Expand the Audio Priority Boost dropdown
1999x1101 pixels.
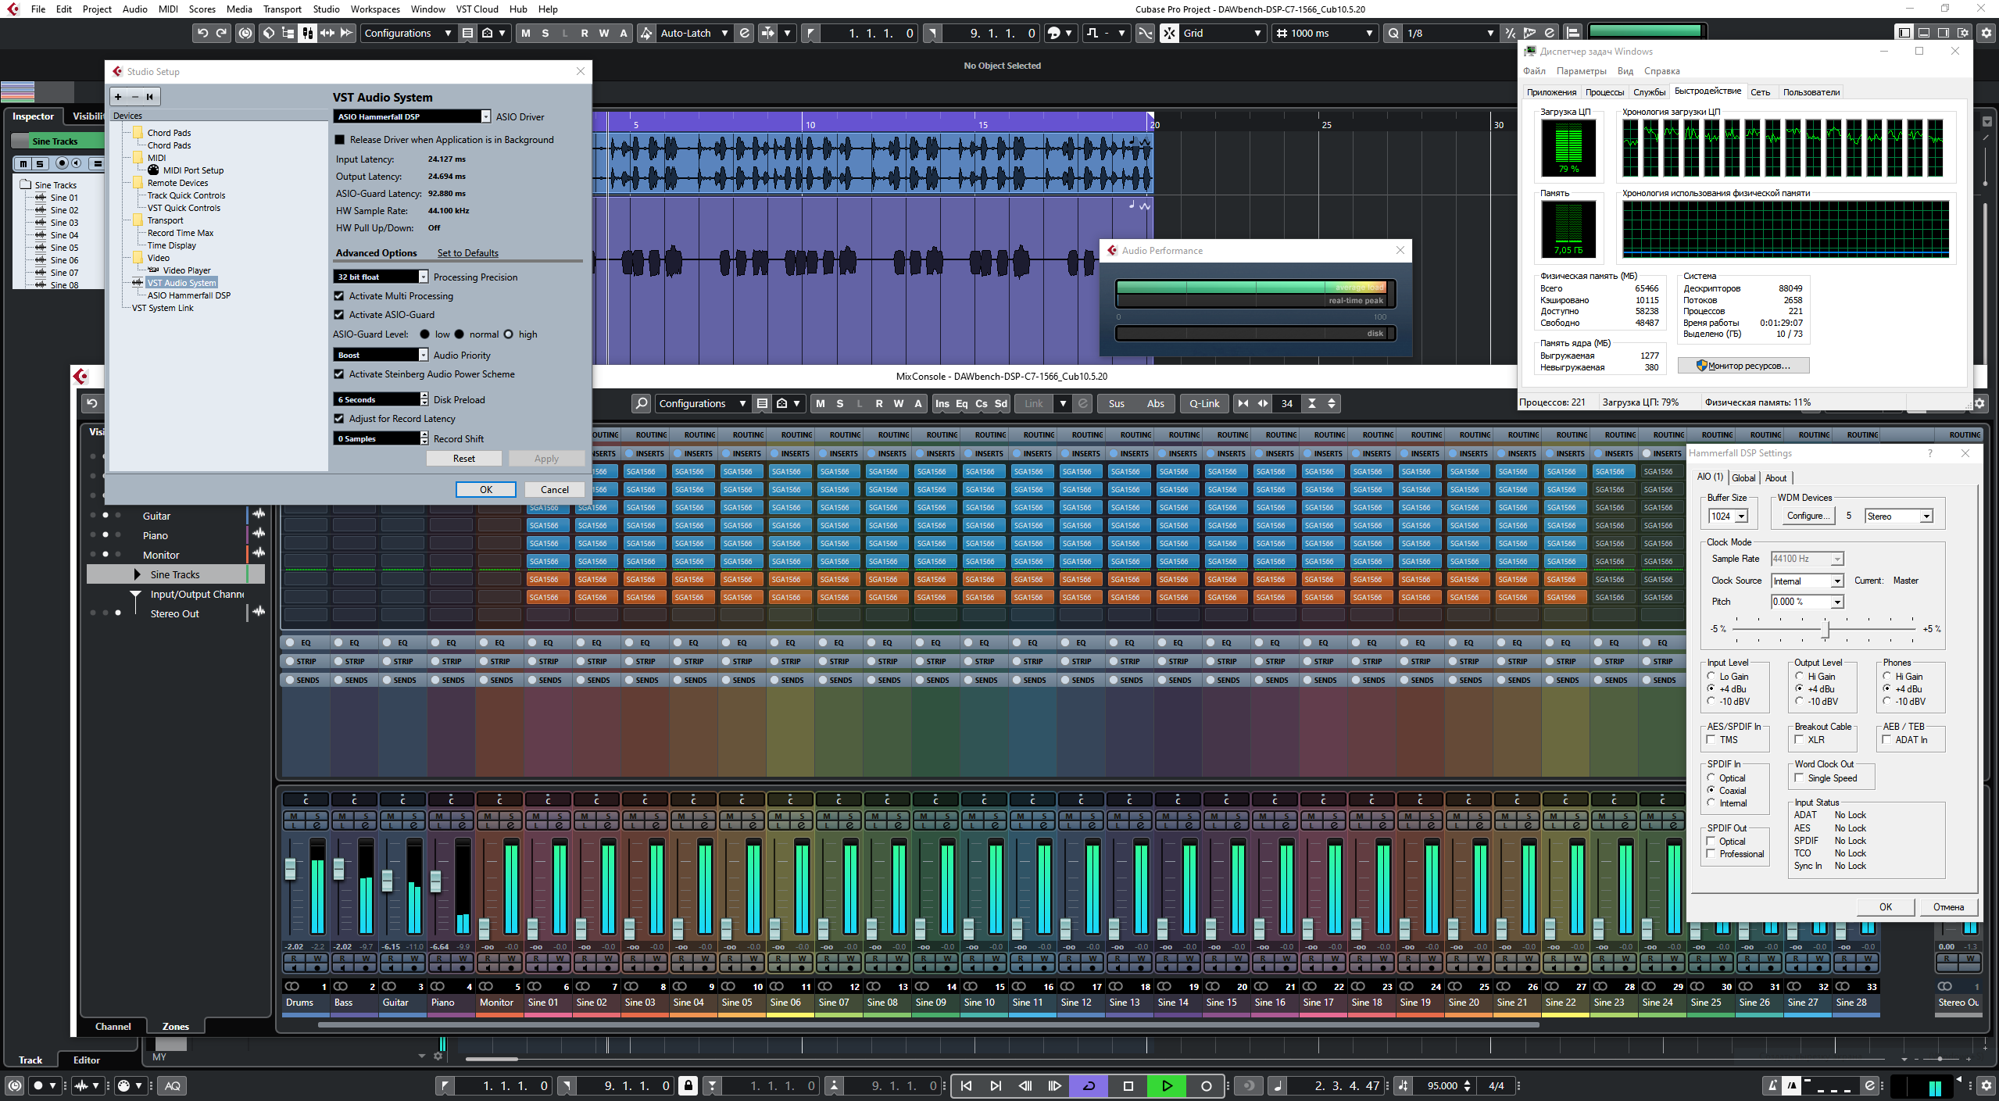tap(423, 355)
